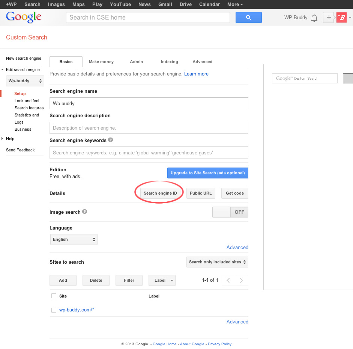This screenshot has width=353, height=349.
Task: Click help icon next to Image search
Action: pos(85,212)
